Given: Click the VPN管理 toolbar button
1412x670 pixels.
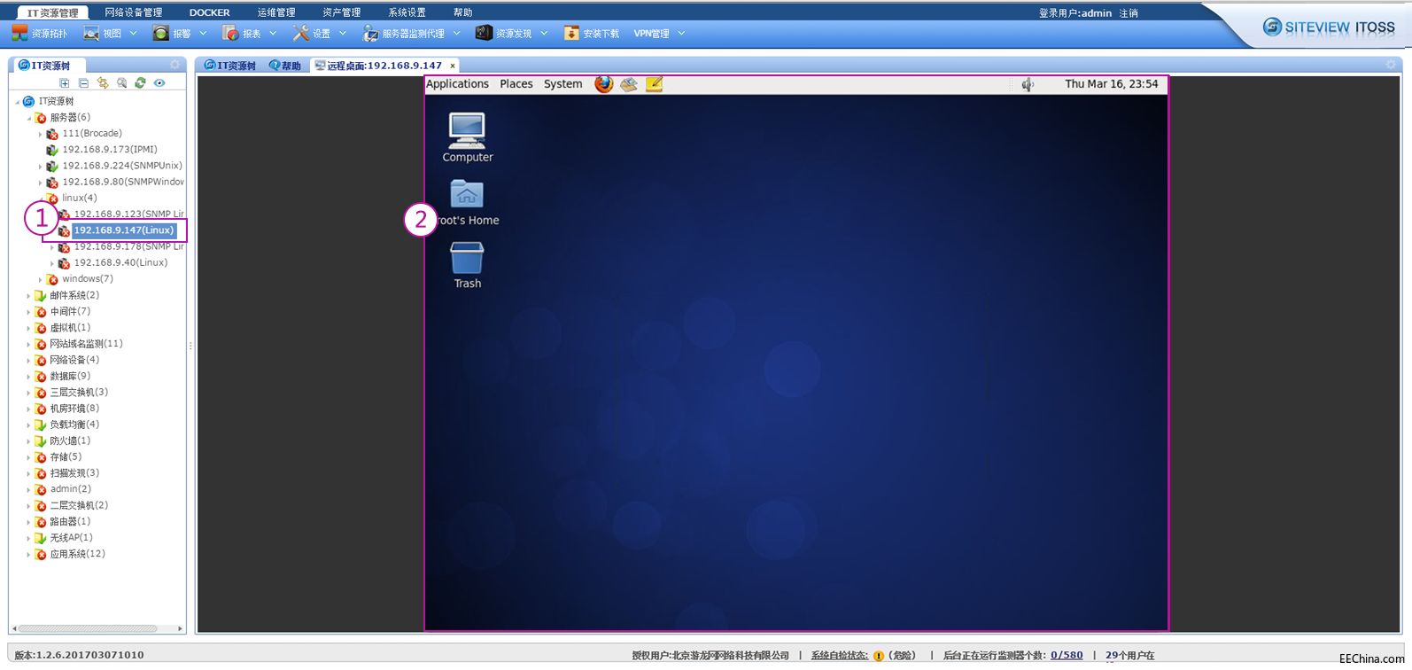Looking at the screenshot, I should click(651, 34).
